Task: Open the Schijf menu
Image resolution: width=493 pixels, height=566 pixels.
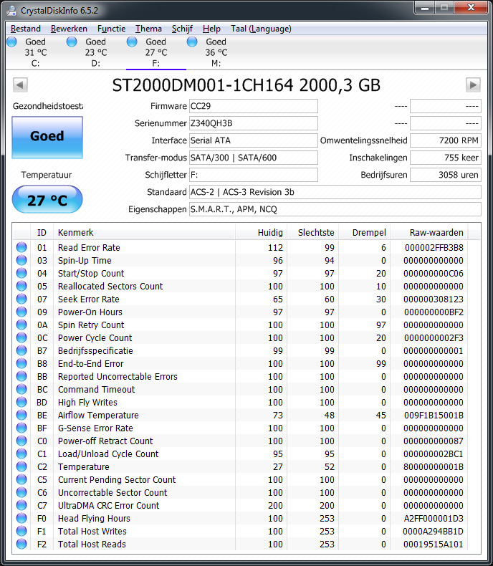Action: pyautogui.click(x=182, y=29)
